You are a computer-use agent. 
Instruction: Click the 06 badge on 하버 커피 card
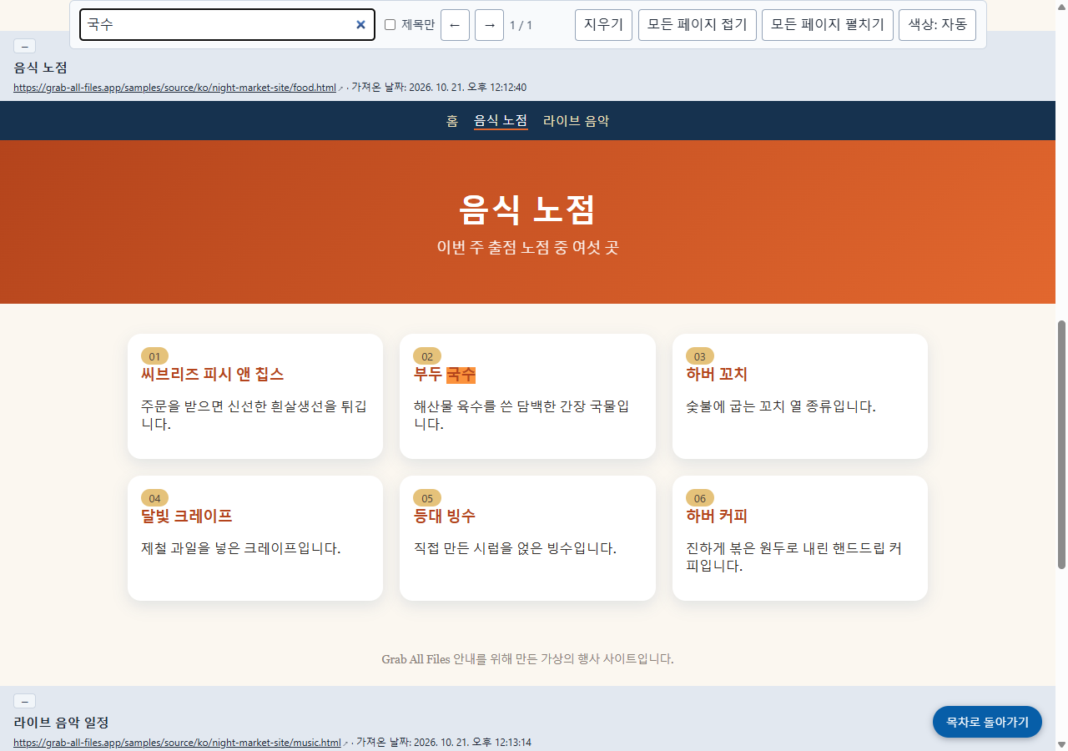[x=699, y=498]
